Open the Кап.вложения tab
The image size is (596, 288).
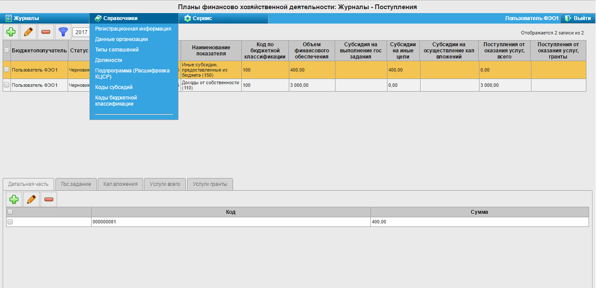[120, 184]
